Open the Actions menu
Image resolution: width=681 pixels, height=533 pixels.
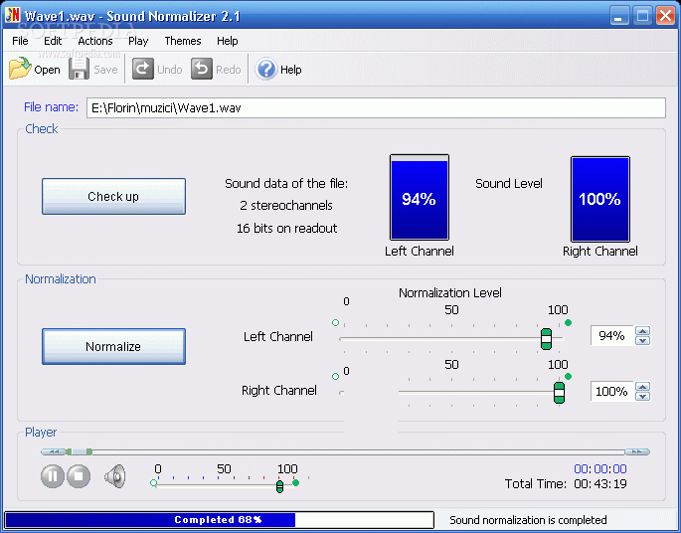(95, 41)
